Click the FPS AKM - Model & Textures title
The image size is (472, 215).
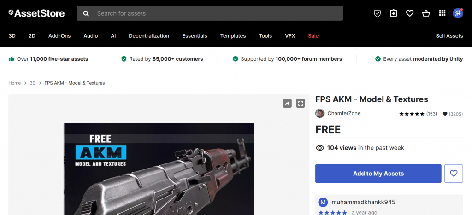pos(372,99)
